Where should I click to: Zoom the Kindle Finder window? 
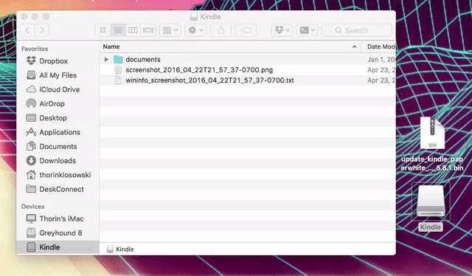tap(46, 16)
